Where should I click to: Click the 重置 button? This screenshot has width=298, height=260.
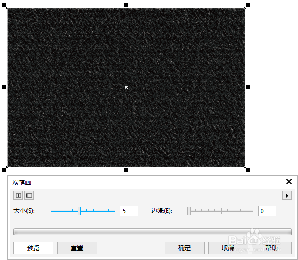coord(77,248)
